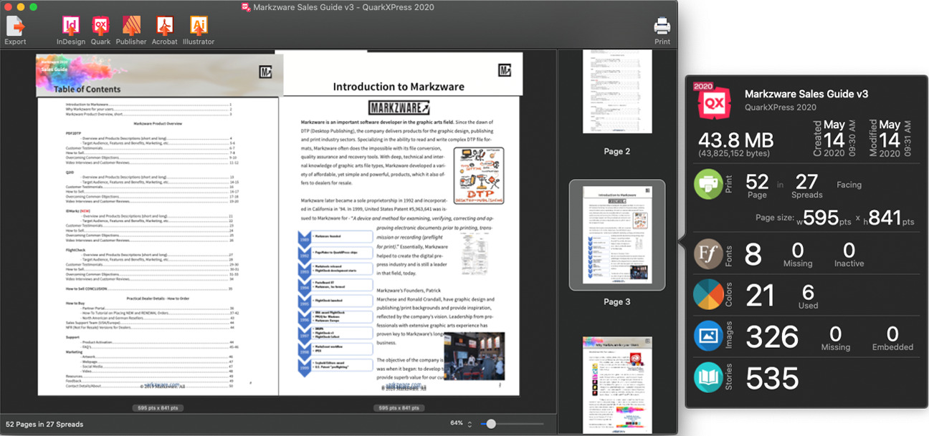The height and width of the screenshot is (436, 929).
Task: Click the Introduction to Markzware preview page
Action: 399,223
